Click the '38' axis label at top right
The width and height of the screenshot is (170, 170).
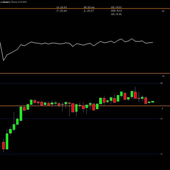pyautogui.click(x=163, y=11)
